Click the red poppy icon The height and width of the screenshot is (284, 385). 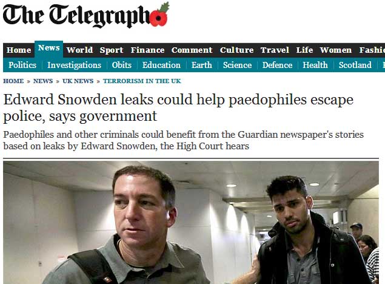pyautogui.click(x=159, y=15)
